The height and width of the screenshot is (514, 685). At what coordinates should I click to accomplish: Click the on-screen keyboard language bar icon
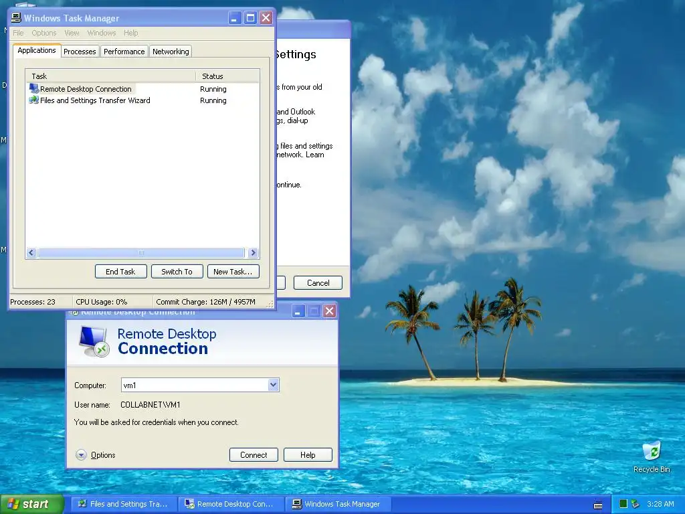pyautogui.click(x=598, y=505)
